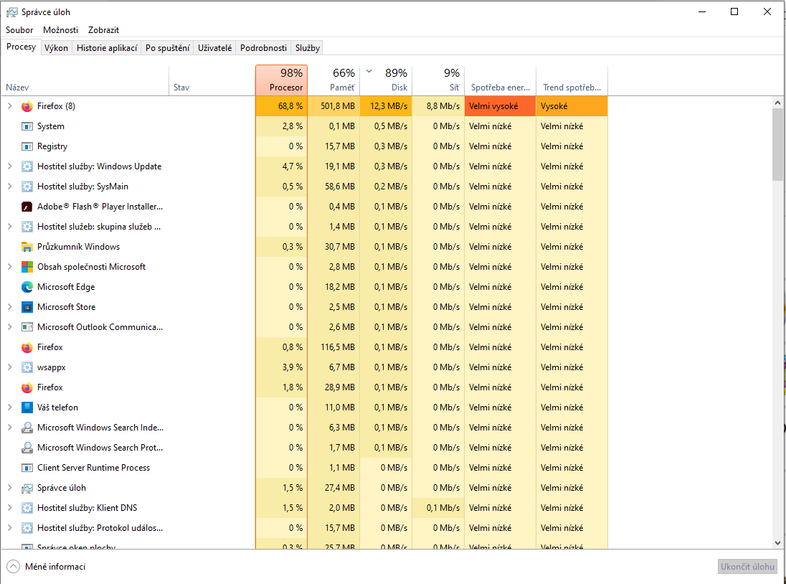This screenshot has height=584, width=786.
Task: Click the Průzkumník Windows folder icon
Action: click(x=27, y=247)
